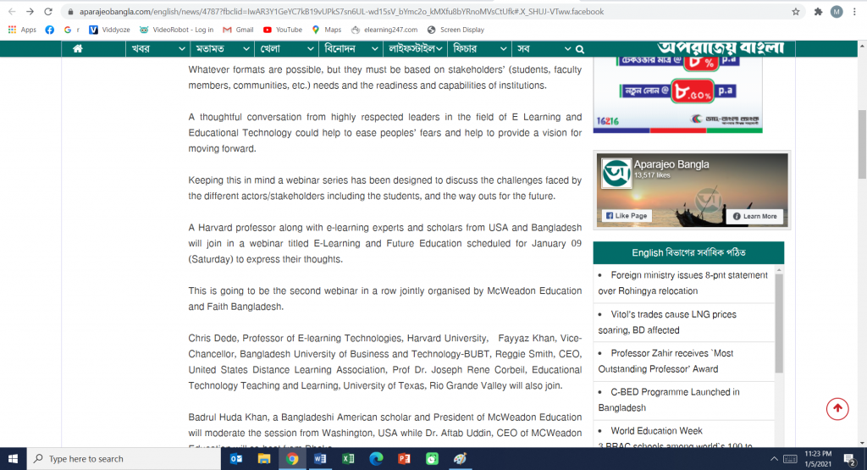Open Professor Zahir receives Most Outstanding Professor article
Image resolution: width=867 pixels, height=470 pixels.
665,361
